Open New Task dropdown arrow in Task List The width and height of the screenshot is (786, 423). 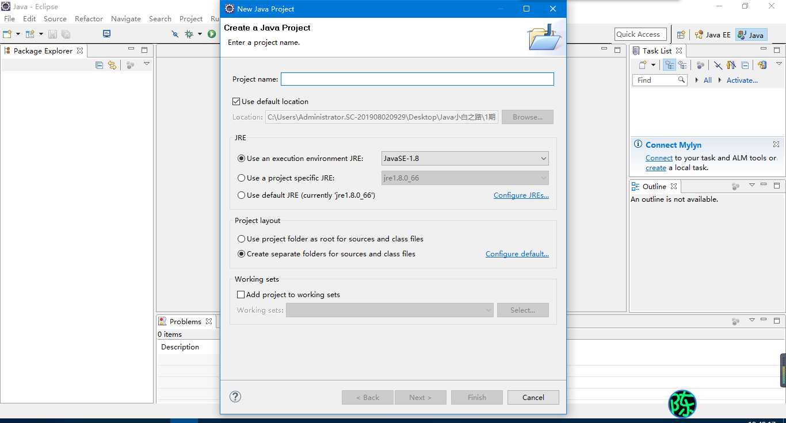tap(653, 65)
